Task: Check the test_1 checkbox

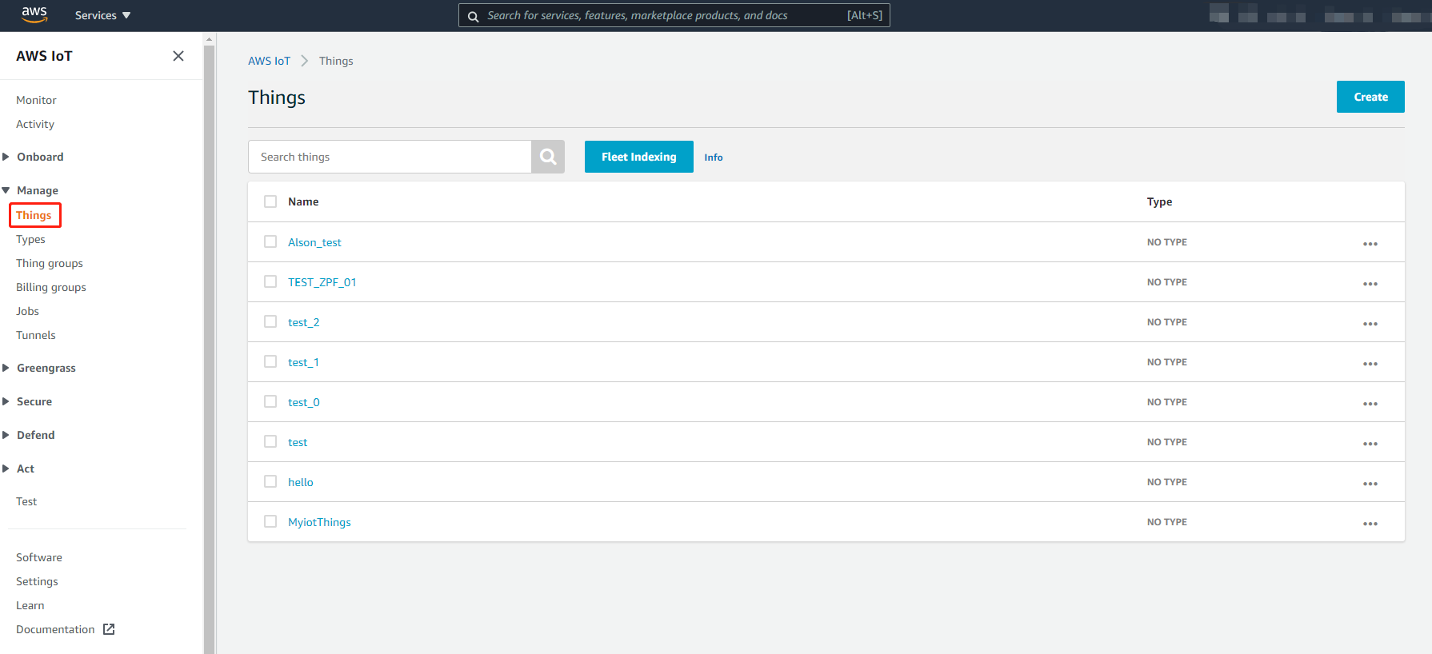Action: pyautogui.click(x=270, y=361)
